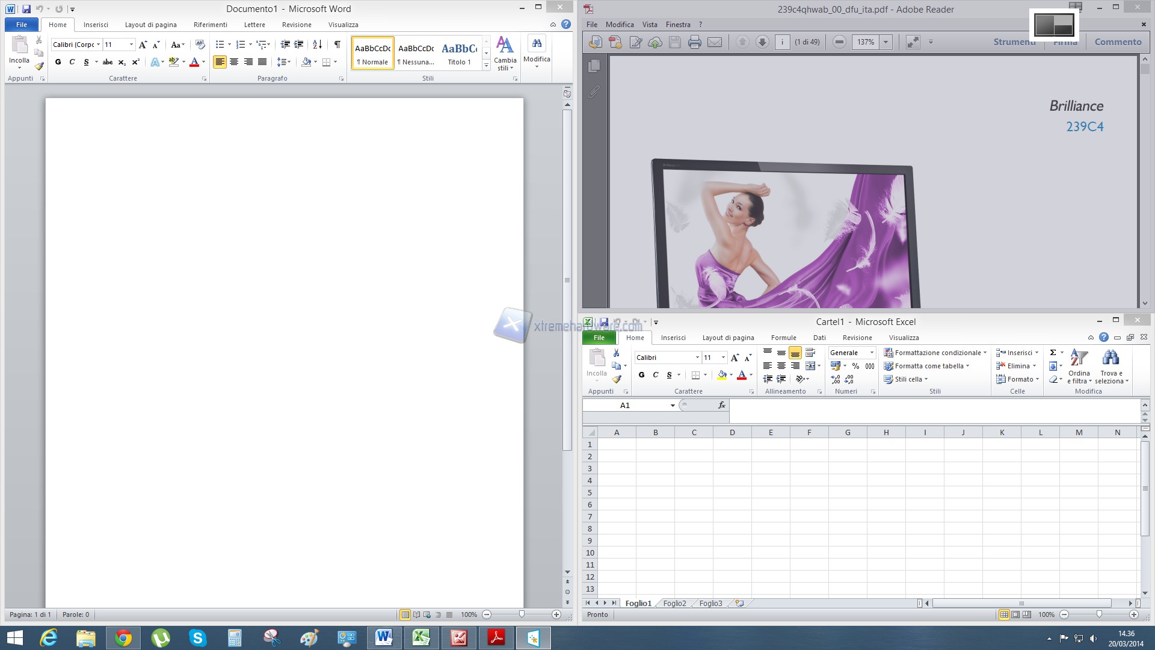Expand Excel number format Generale dropdown

(872, 353)
